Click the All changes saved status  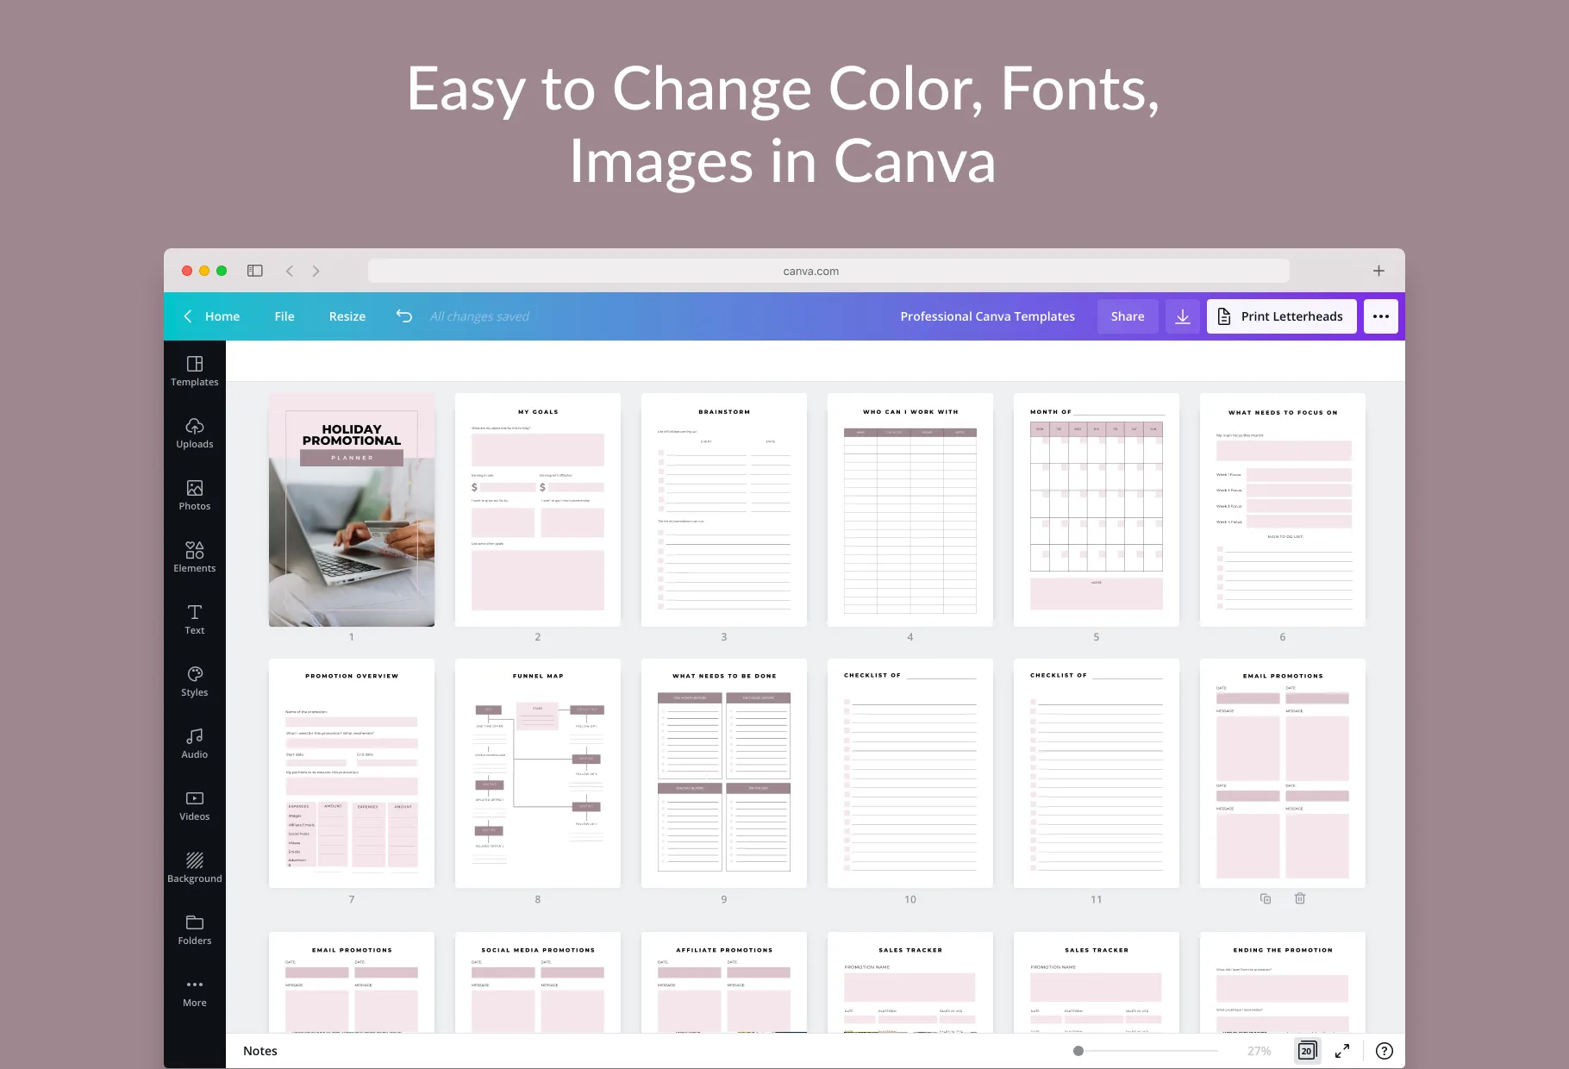(x=479, y=316)
